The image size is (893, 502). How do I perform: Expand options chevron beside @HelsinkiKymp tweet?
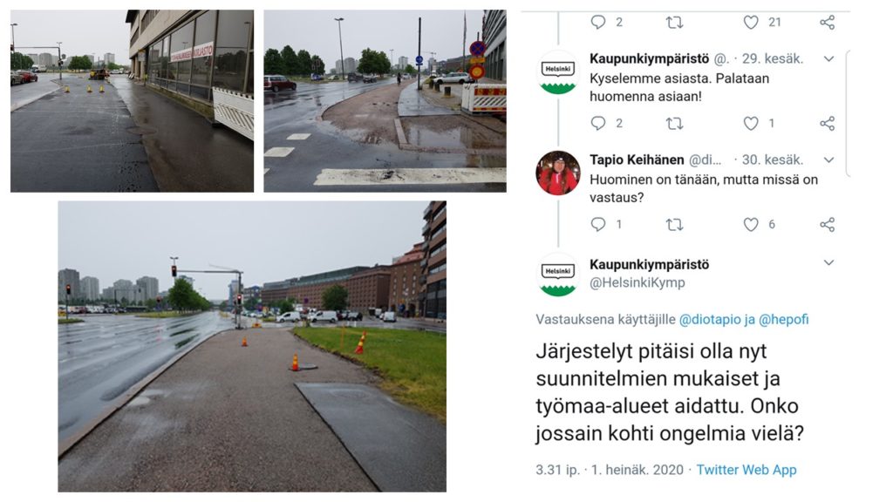(828, 262)
